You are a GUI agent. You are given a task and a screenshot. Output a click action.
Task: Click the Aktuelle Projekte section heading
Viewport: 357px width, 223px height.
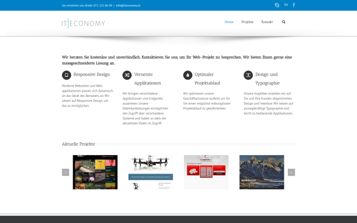point(79,144)
